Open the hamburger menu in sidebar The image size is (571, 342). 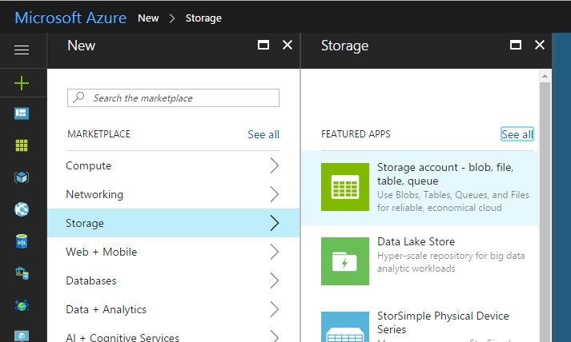(x=22, y=50)
